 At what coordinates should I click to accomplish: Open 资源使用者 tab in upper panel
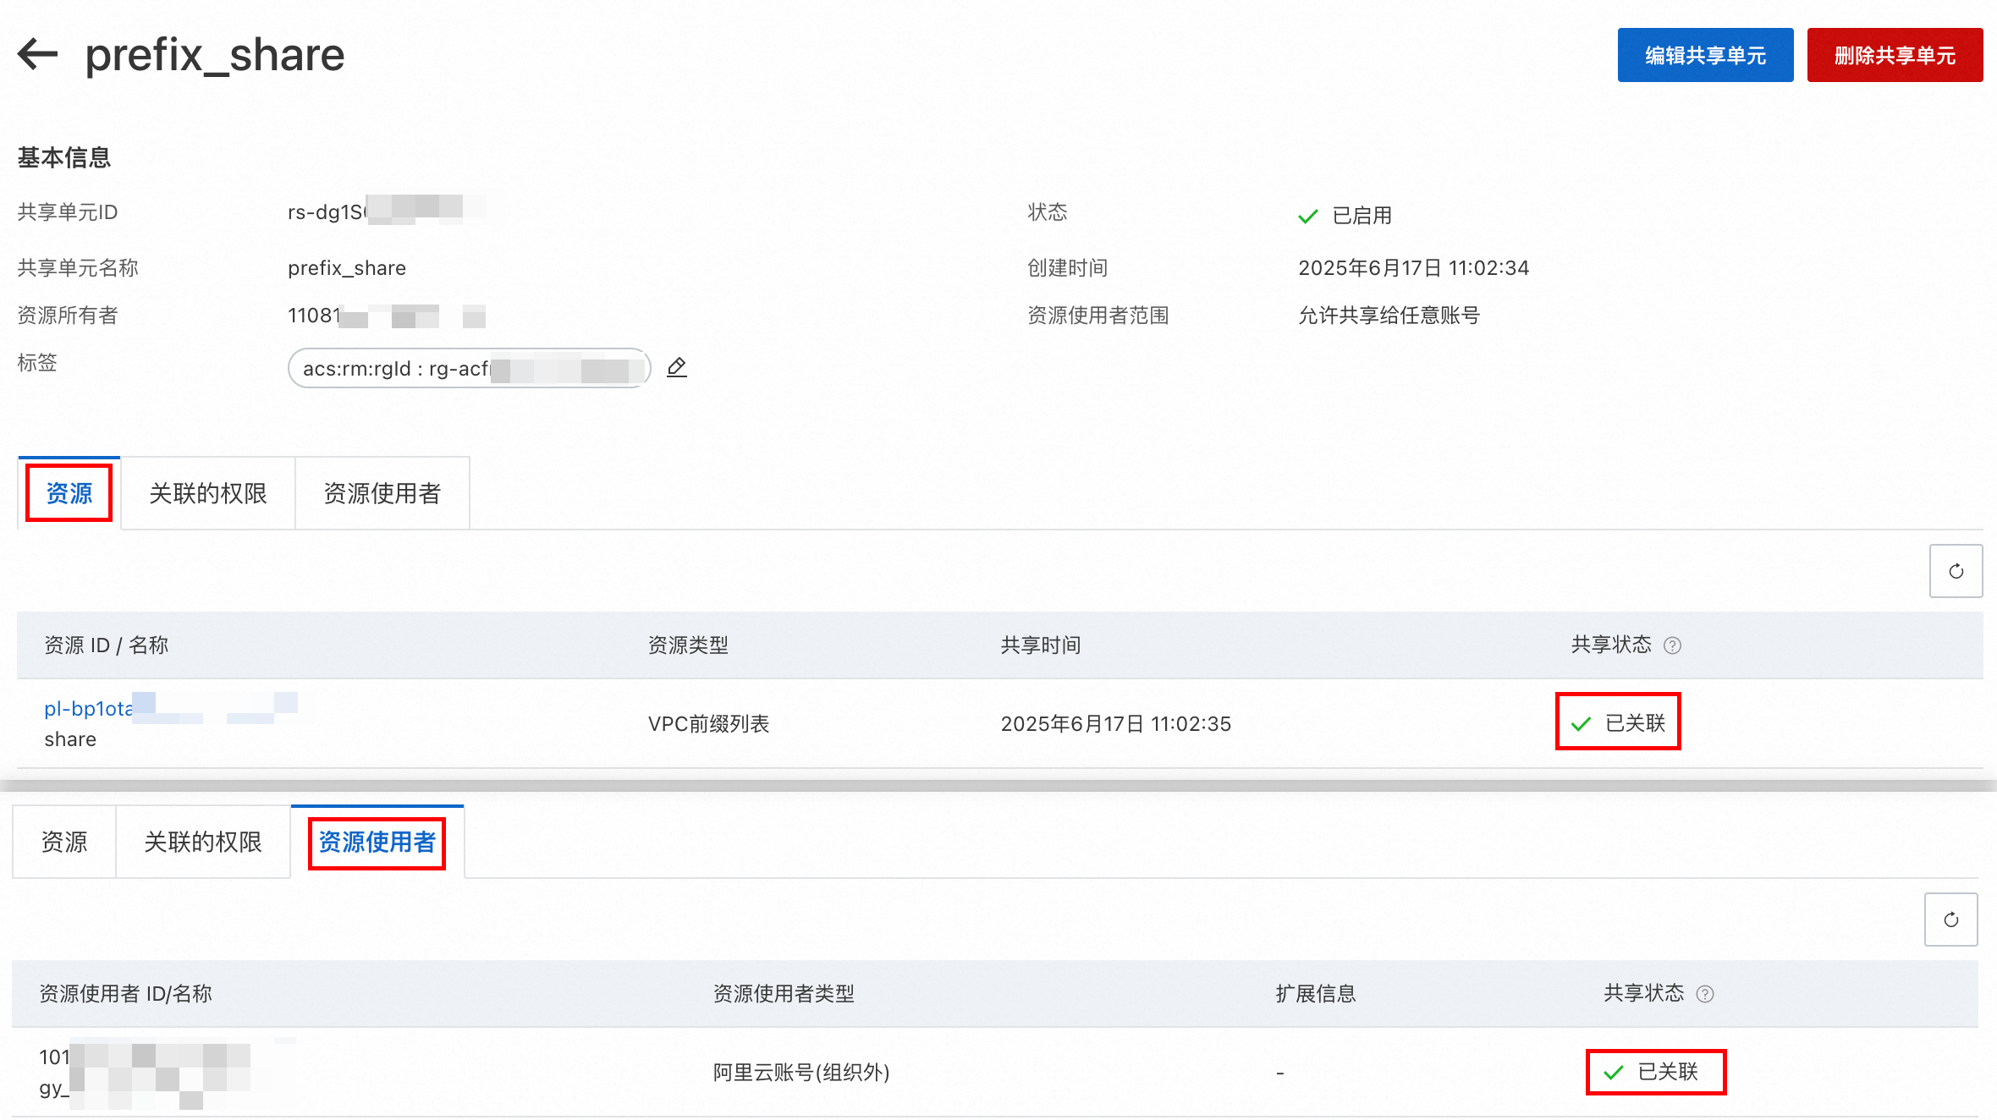coord(382,493)
